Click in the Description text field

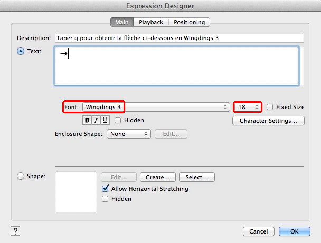point(180,38)
